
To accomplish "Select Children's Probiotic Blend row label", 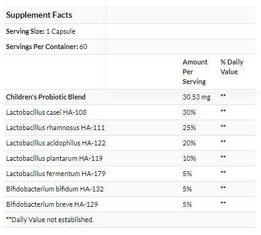I will pyautogui.click(x=46, y=97).
